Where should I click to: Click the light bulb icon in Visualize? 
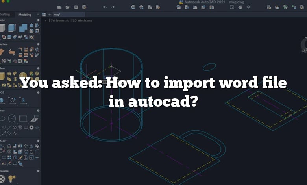click(x=11, y=178)
